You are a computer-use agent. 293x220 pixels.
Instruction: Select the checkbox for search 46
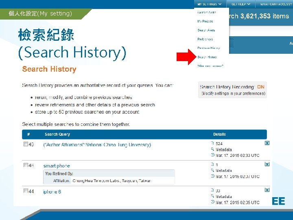26,165
